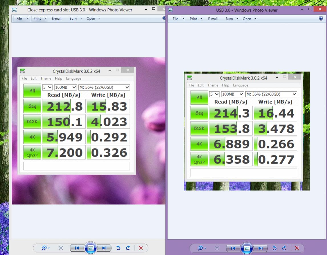Open Print menu in USB 3.0 viewer
Image resolution: width=327 pixels, height=255 pixels.
click(x=196, y=19)
